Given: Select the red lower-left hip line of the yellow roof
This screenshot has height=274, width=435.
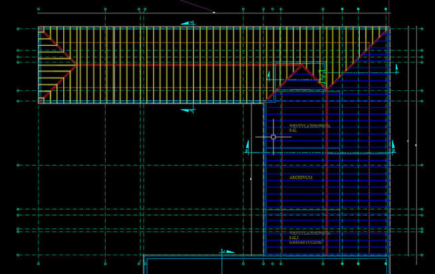Looking at the screenshot, I should pyautogui.click(x=59, y=84).
